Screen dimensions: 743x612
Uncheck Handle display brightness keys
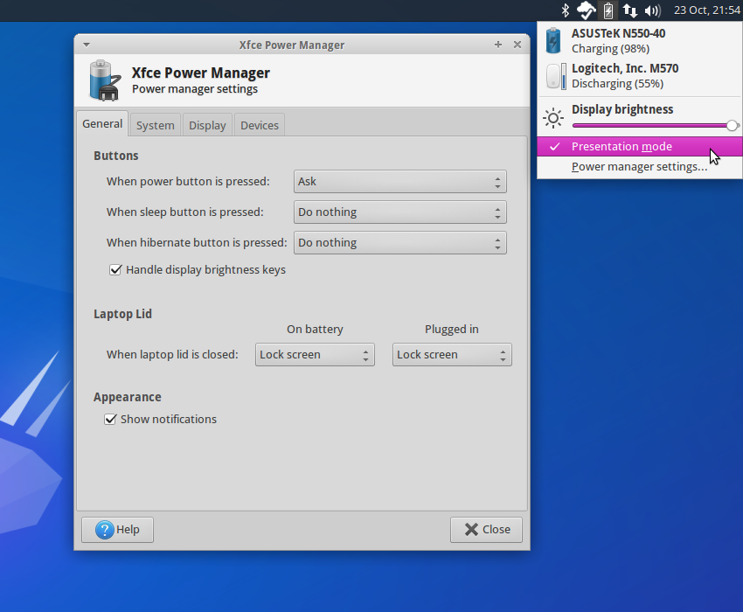(115, 269)
